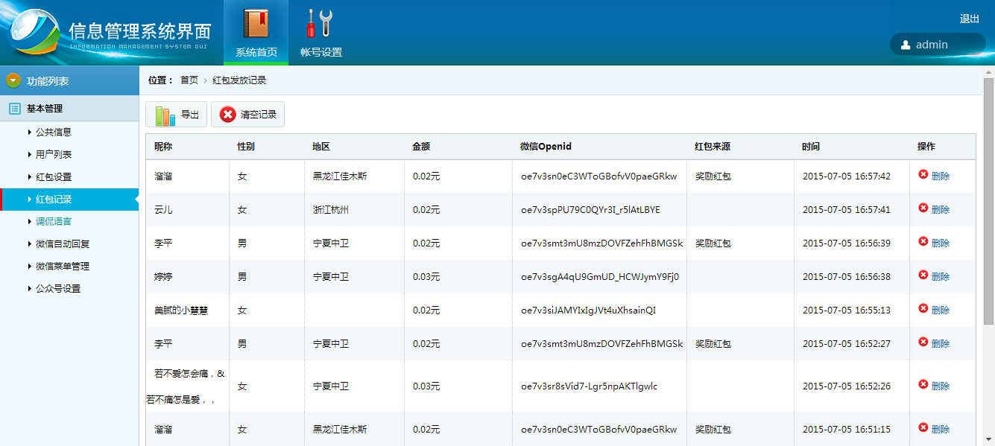Click delete icon in 云儿 row
This screenshot has height=446, width=995.
coord(923,208)
